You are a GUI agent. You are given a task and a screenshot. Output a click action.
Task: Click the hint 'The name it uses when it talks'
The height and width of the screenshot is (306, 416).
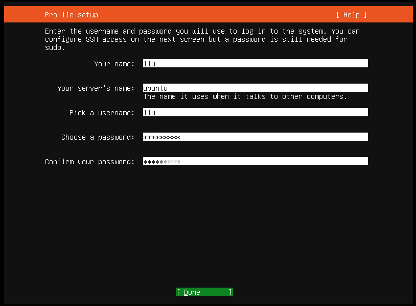204,96
